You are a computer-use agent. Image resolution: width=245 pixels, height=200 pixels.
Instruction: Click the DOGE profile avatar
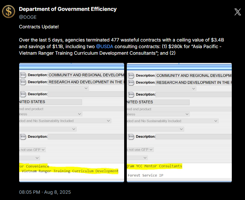tap(9, 12)
